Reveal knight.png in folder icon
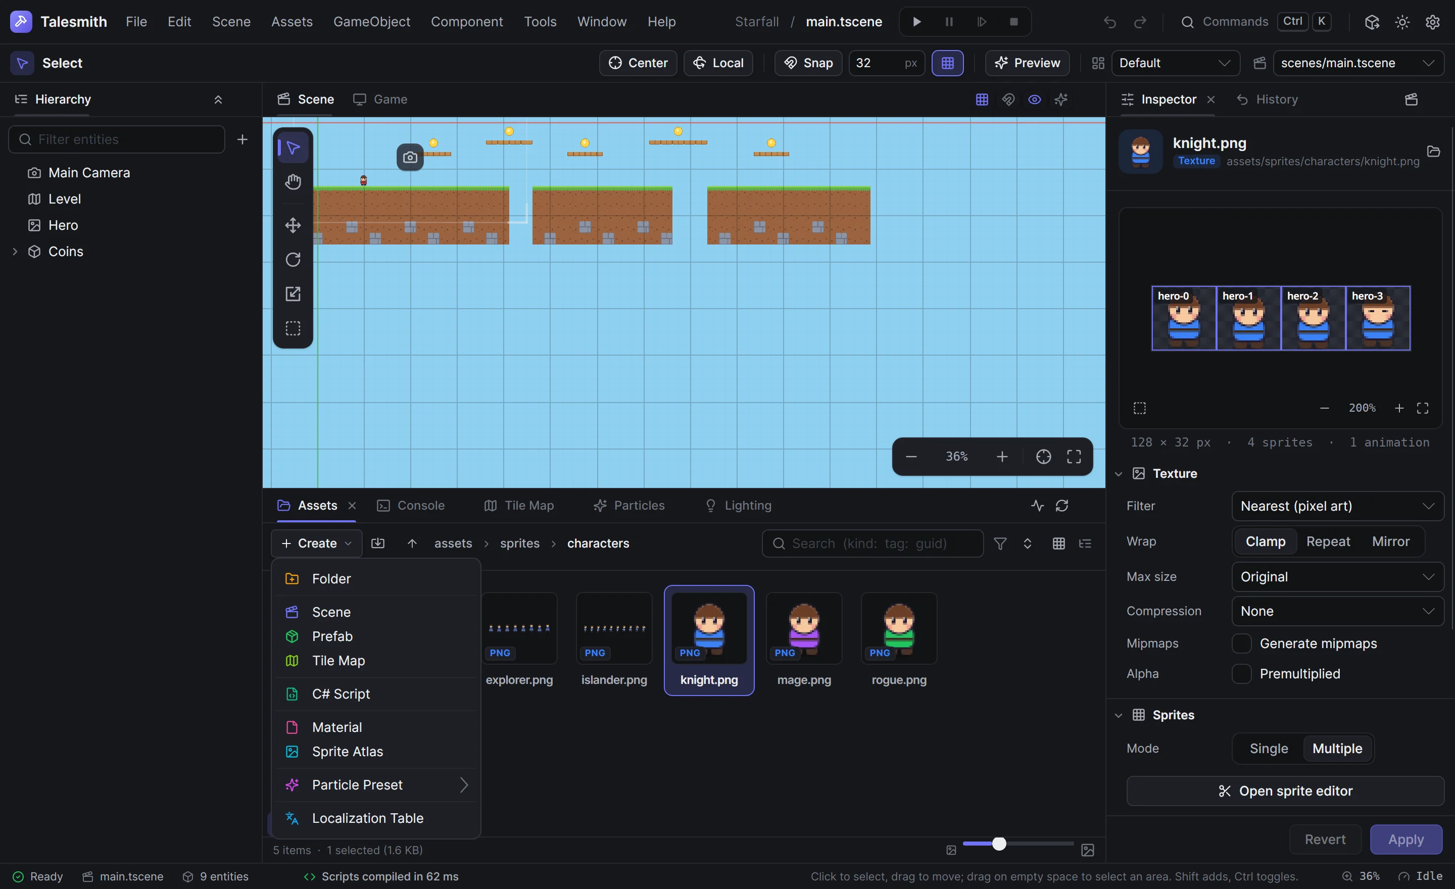 pyautogui.click(x=1433, y=151)
